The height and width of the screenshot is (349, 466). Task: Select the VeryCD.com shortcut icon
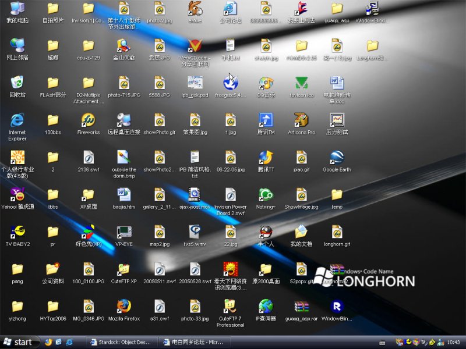[x=195, y=45]
